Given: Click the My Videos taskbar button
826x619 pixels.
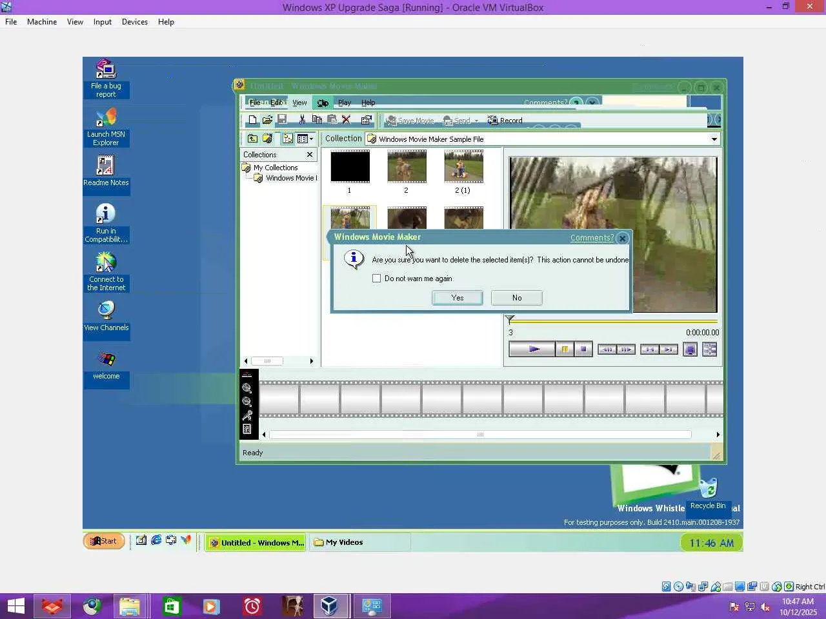Looking at the screenshot, I should point(359,542).
